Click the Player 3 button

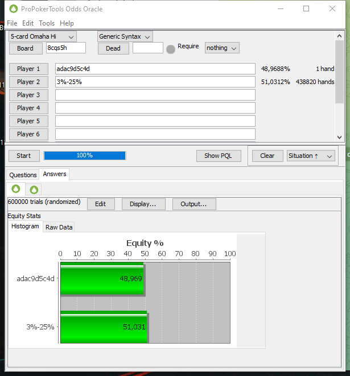(28, 95)
